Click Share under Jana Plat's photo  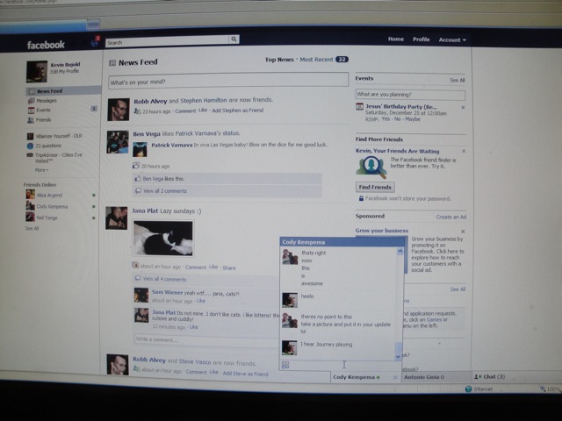(229, 268)
